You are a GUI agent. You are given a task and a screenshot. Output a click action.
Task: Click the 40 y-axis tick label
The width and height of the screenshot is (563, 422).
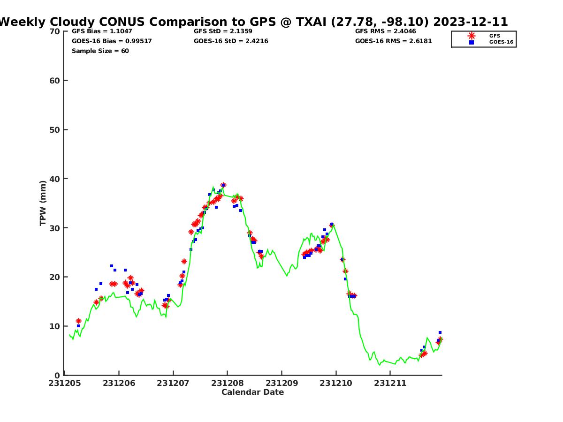(x=55, y=179)
